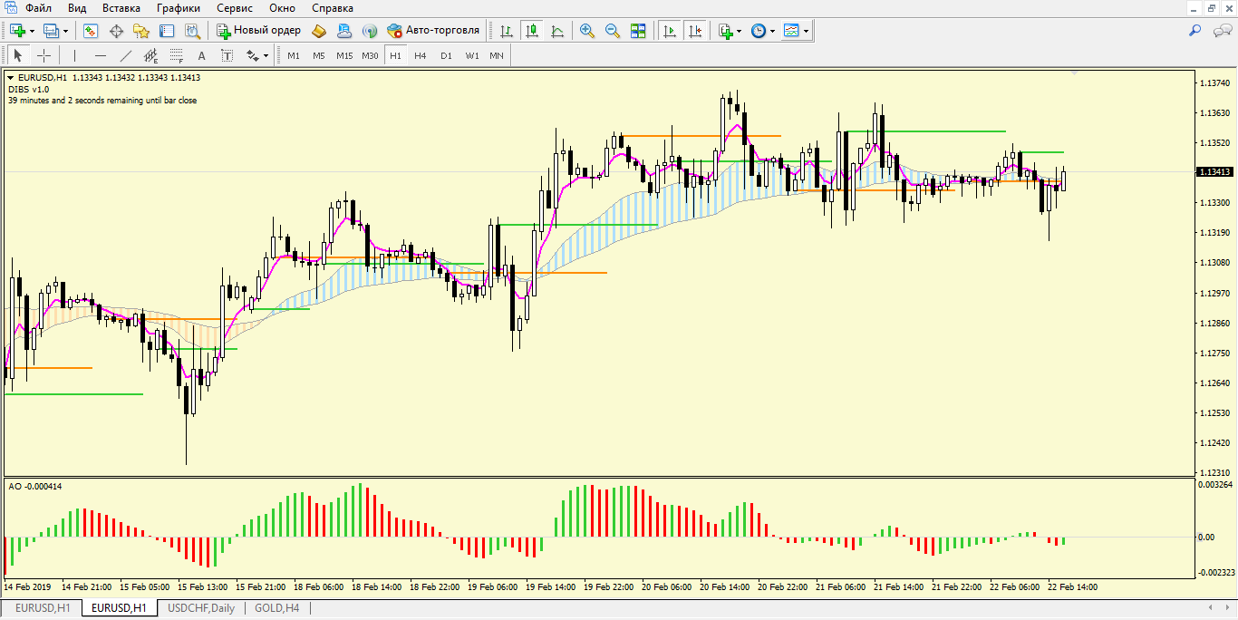Image resolution: width=1238 pixels, height=620 pixels.
Task: Zoom out of the chart
Action: point(613,31)
